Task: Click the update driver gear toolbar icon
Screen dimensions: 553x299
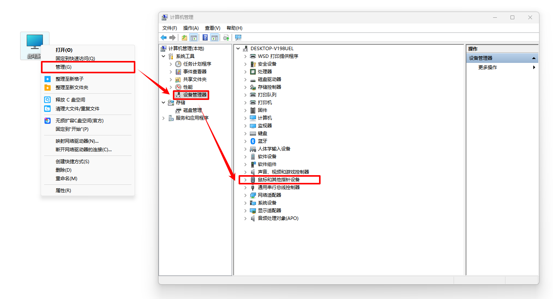Action: [x=226, y=37]
